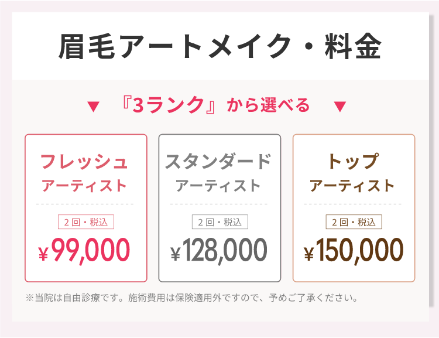Select the トップ アーティスト price card
Image resolution: width=439 pixels, height=338 pixels.
point(354,208)
